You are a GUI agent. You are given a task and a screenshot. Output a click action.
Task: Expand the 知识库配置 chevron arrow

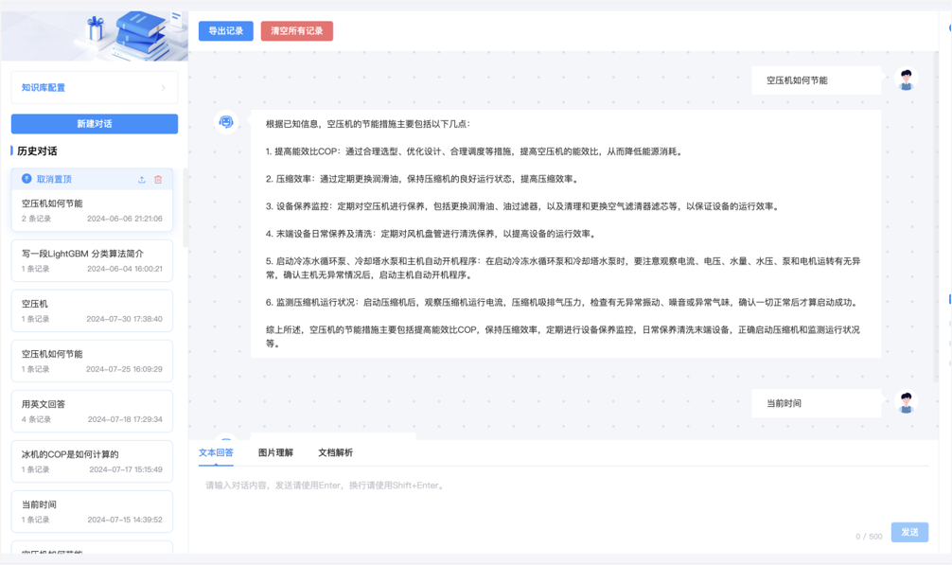point(163,88)
